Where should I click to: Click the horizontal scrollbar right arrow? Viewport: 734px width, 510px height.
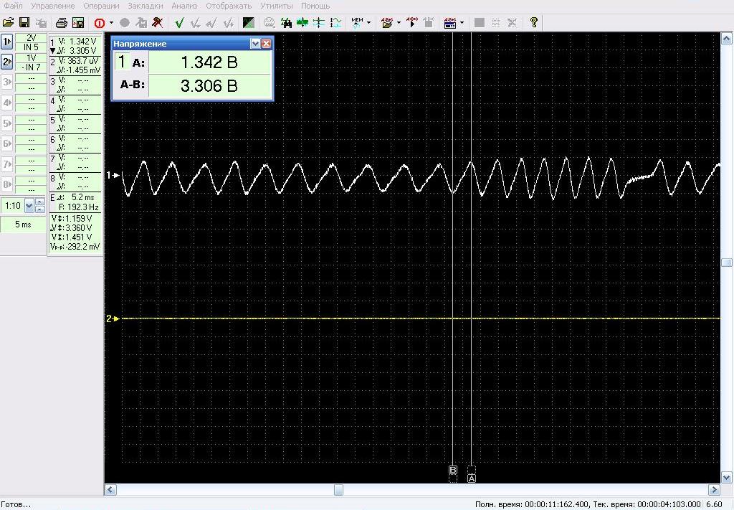(714, 490)
